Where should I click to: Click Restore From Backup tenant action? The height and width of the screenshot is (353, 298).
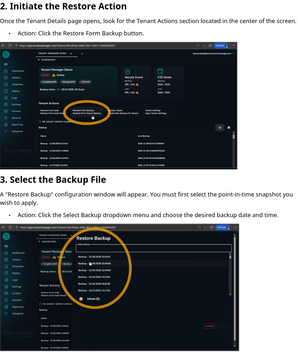87,112
